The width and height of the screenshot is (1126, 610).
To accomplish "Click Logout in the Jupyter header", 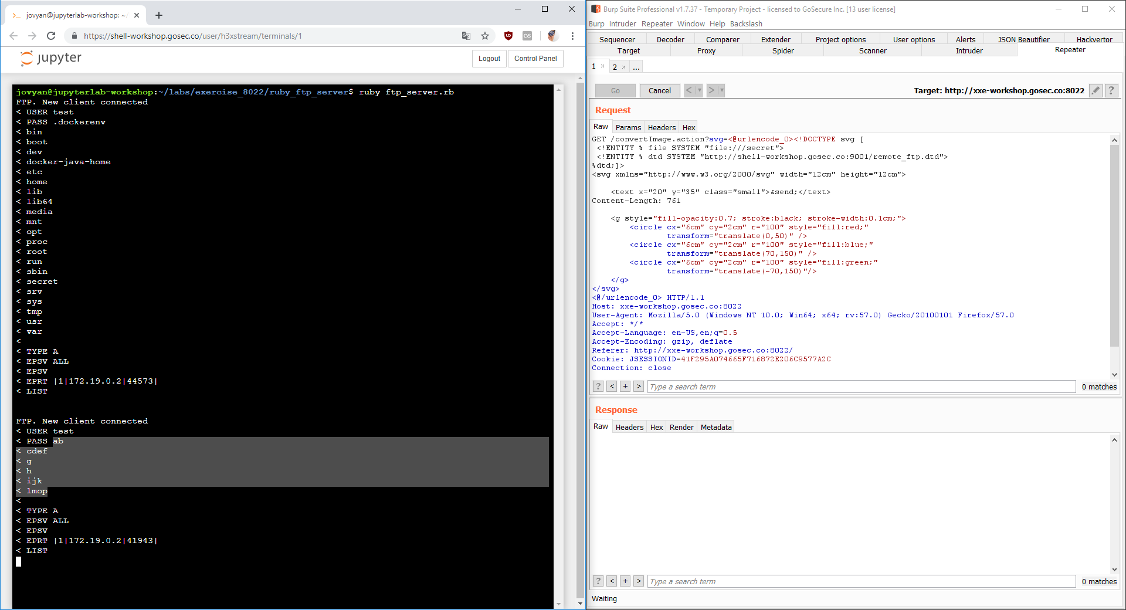I will tap(489, 58).
